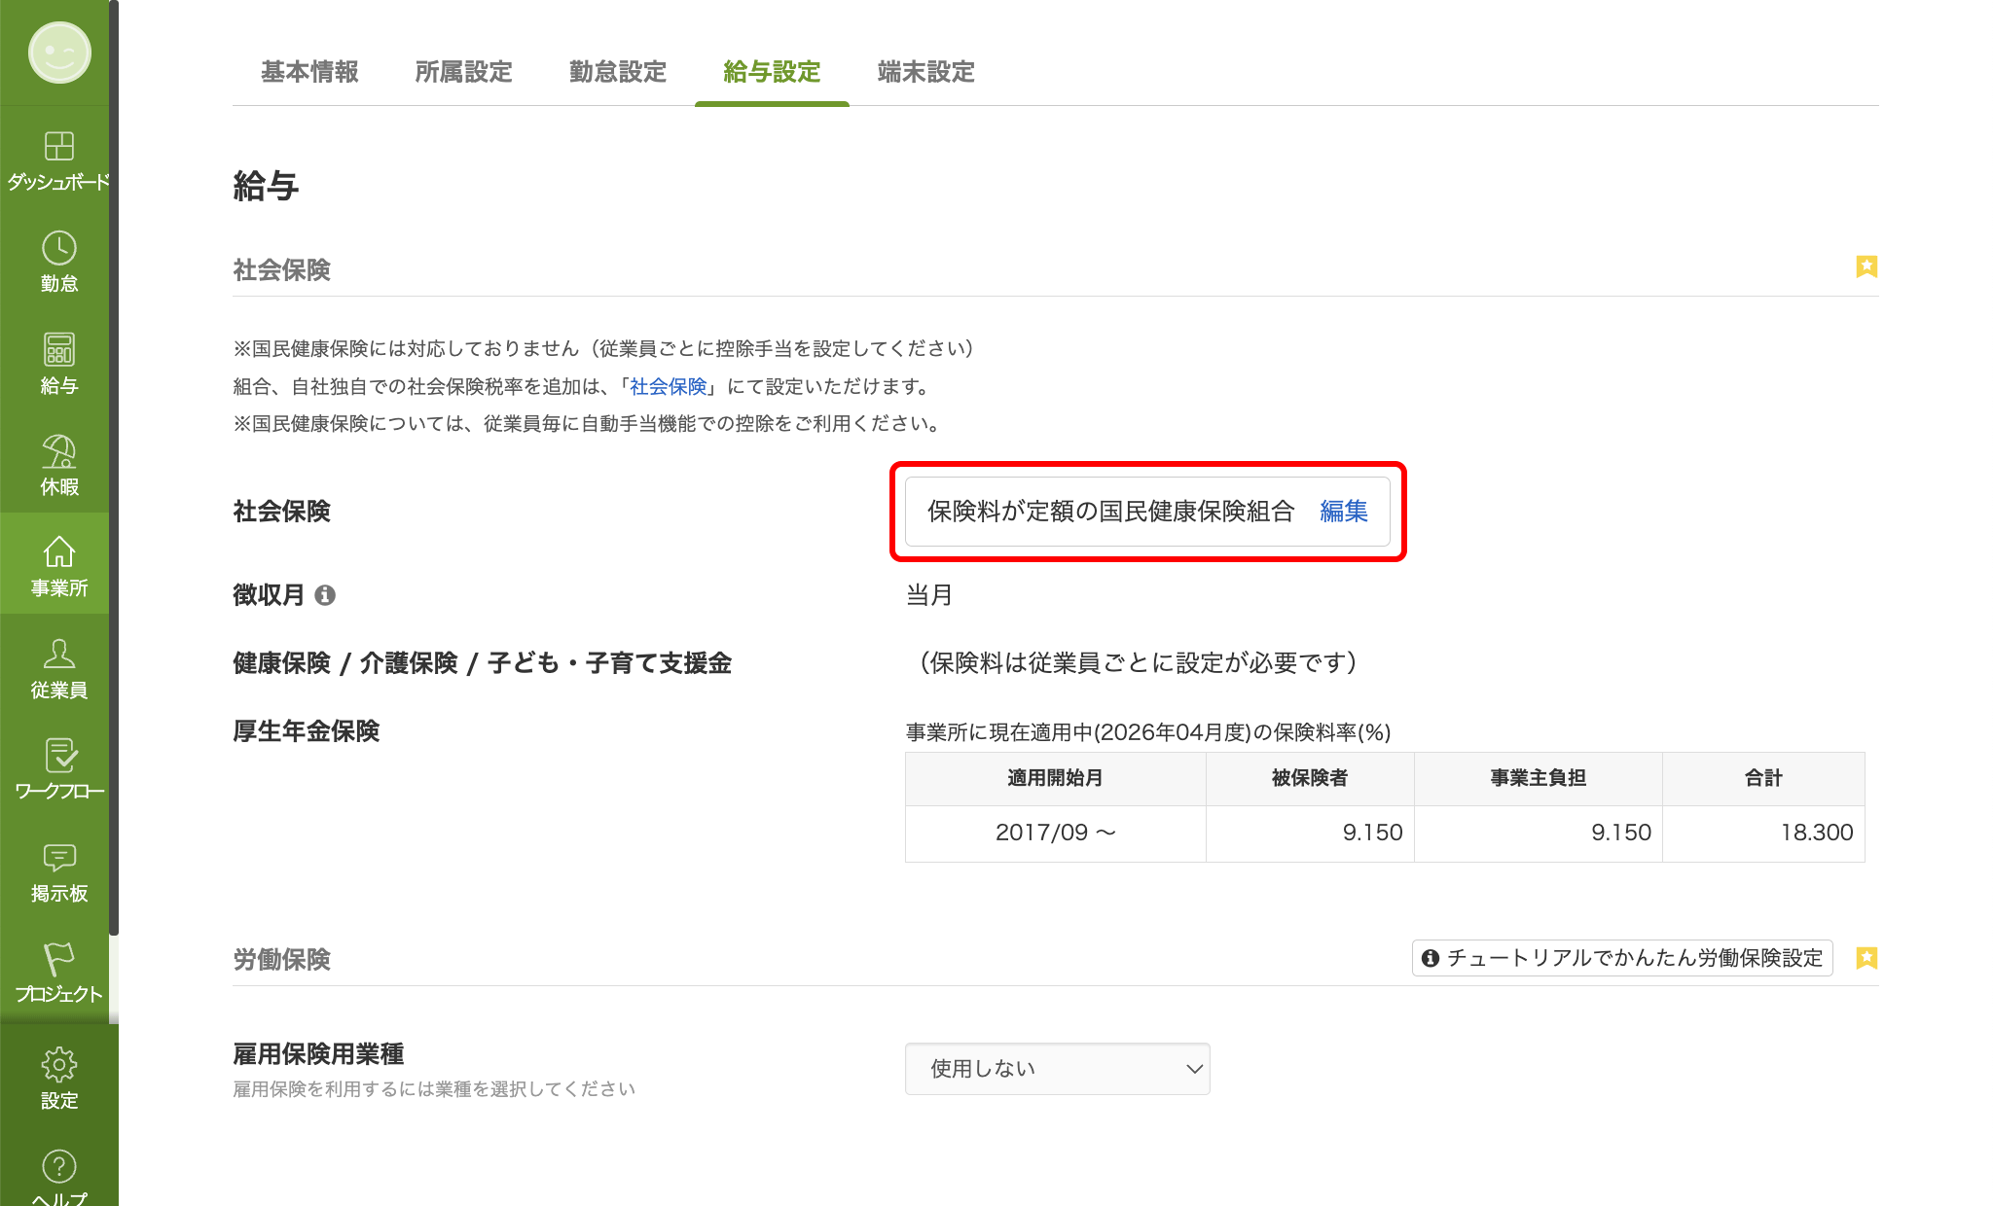The width and height of the screenshot is (1993, 1206).
Task: Open the 端末設定 tab
Action: pos(925,72)
